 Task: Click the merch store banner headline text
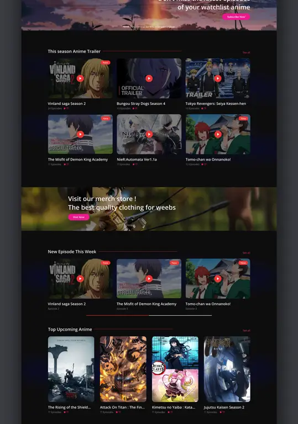pyautogui.click(x=122, y=203)
